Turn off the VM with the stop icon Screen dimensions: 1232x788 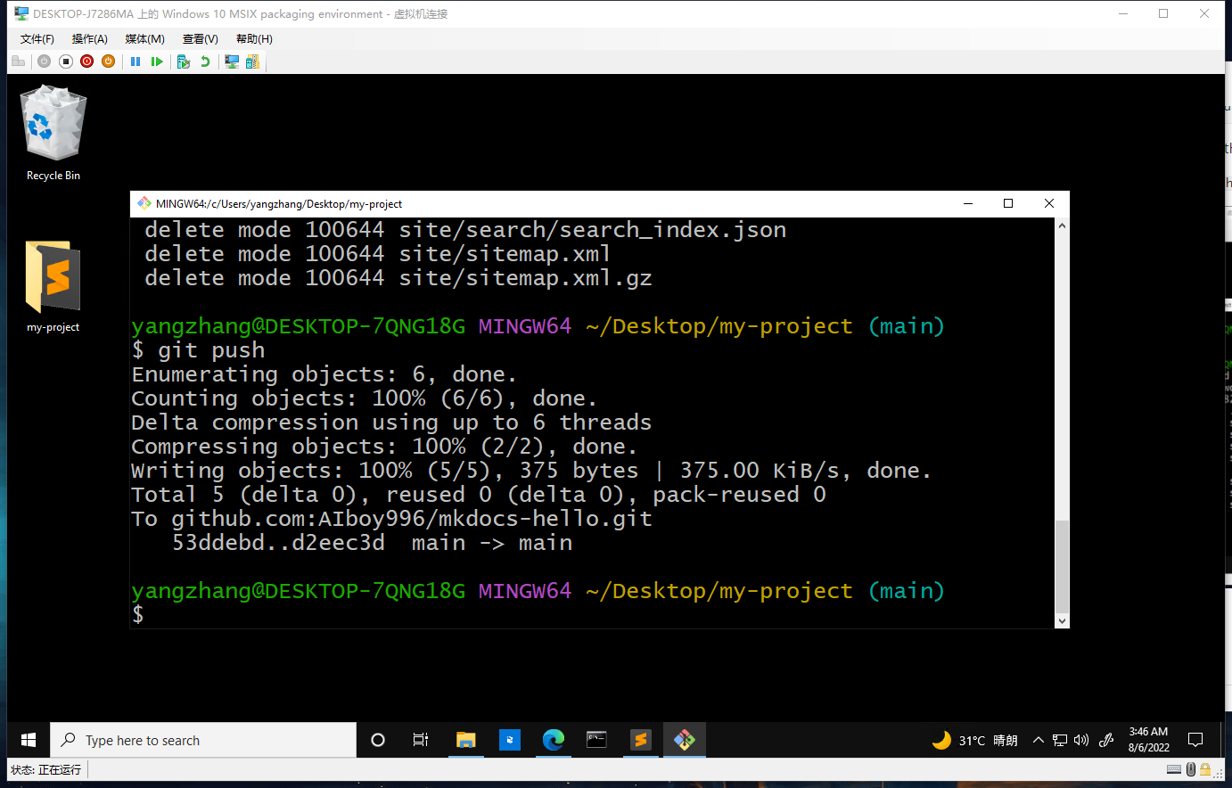pos(66,62)
